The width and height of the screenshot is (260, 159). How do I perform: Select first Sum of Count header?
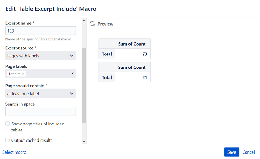(x=132, y=44)
